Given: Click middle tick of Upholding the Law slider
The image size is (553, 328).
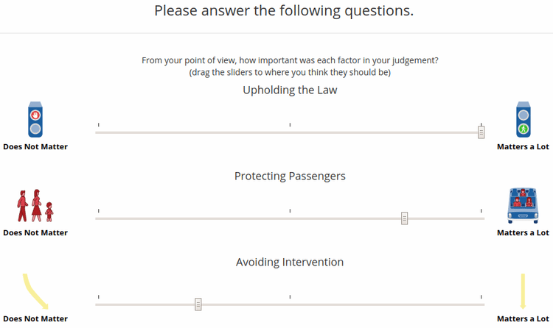Looking at the screenshot, I should point(290,125).
